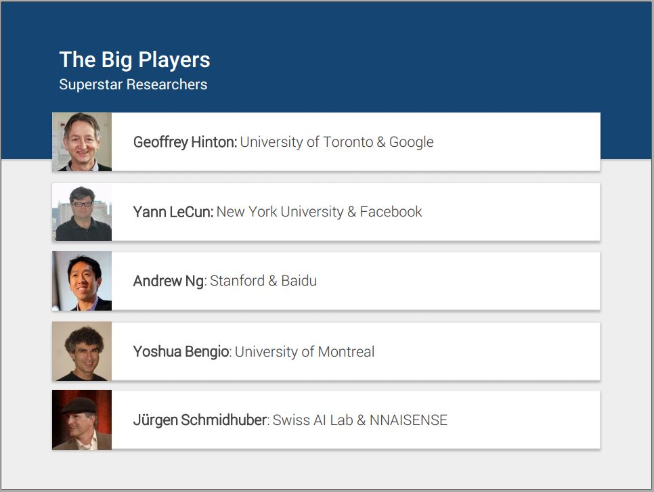Click the 'Jürgen Schmidhuber' name text
The width and height of the screenshot is (654, 492).
pos(200,420)
